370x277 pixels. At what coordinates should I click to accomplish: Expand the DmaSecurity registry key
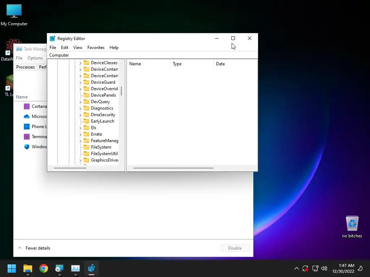click(80, 115)
